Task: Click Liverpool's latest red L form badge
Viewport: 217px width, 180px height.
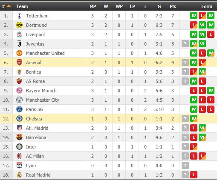Action: 211,34
